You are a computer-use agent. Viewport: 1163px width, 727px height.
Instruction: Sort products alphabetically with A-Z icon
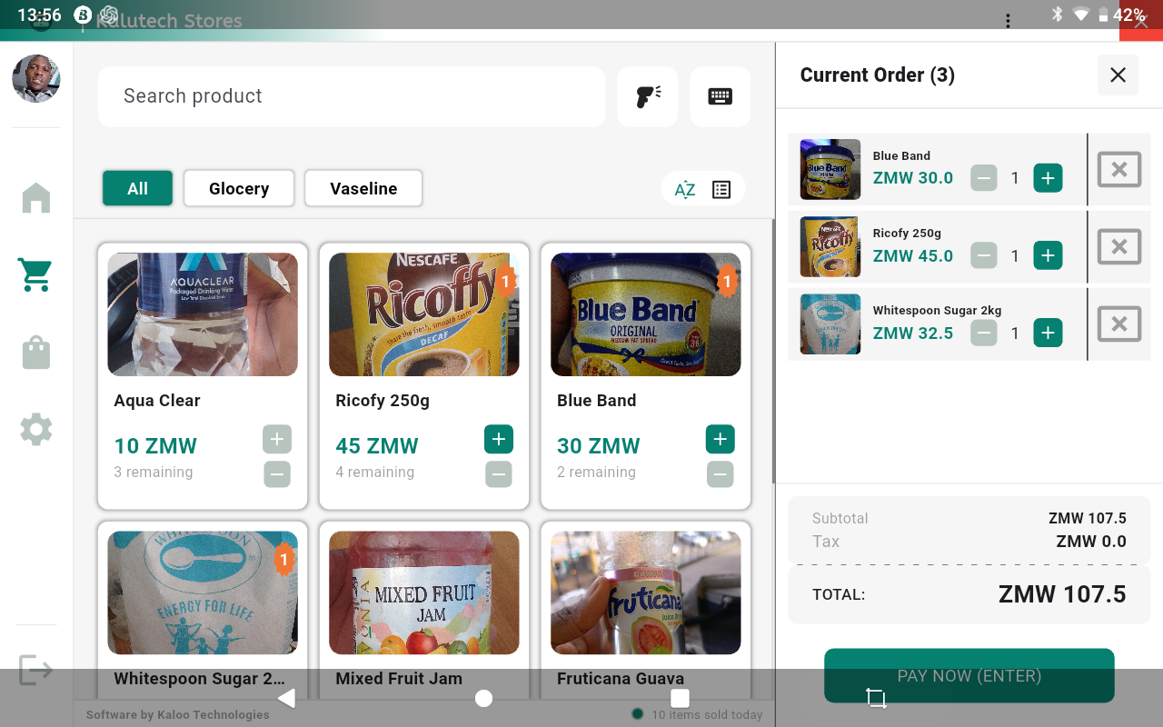[685, 189]
